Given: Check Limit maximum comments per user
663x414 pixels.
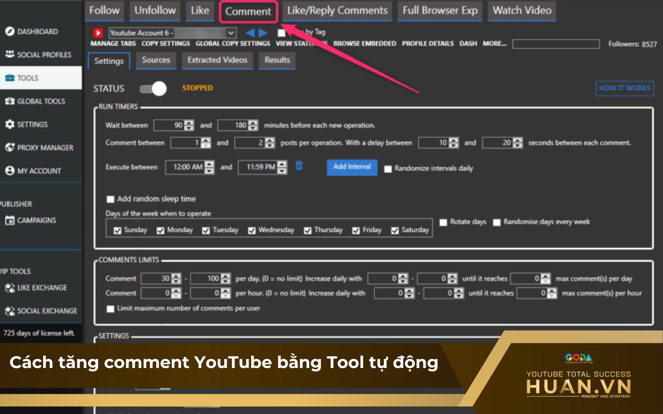Looking at the screenshot, I should click(110, 309).
